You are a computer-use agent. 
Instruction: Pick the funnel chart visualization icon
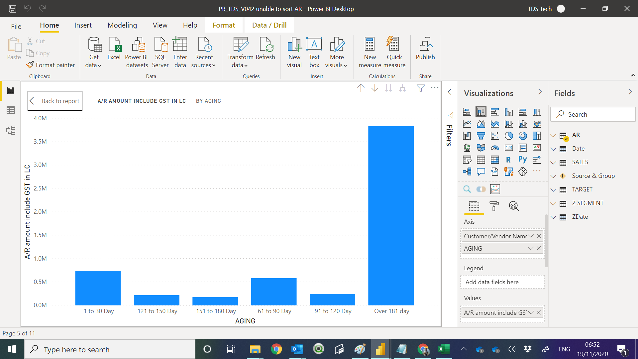point(481,136)
